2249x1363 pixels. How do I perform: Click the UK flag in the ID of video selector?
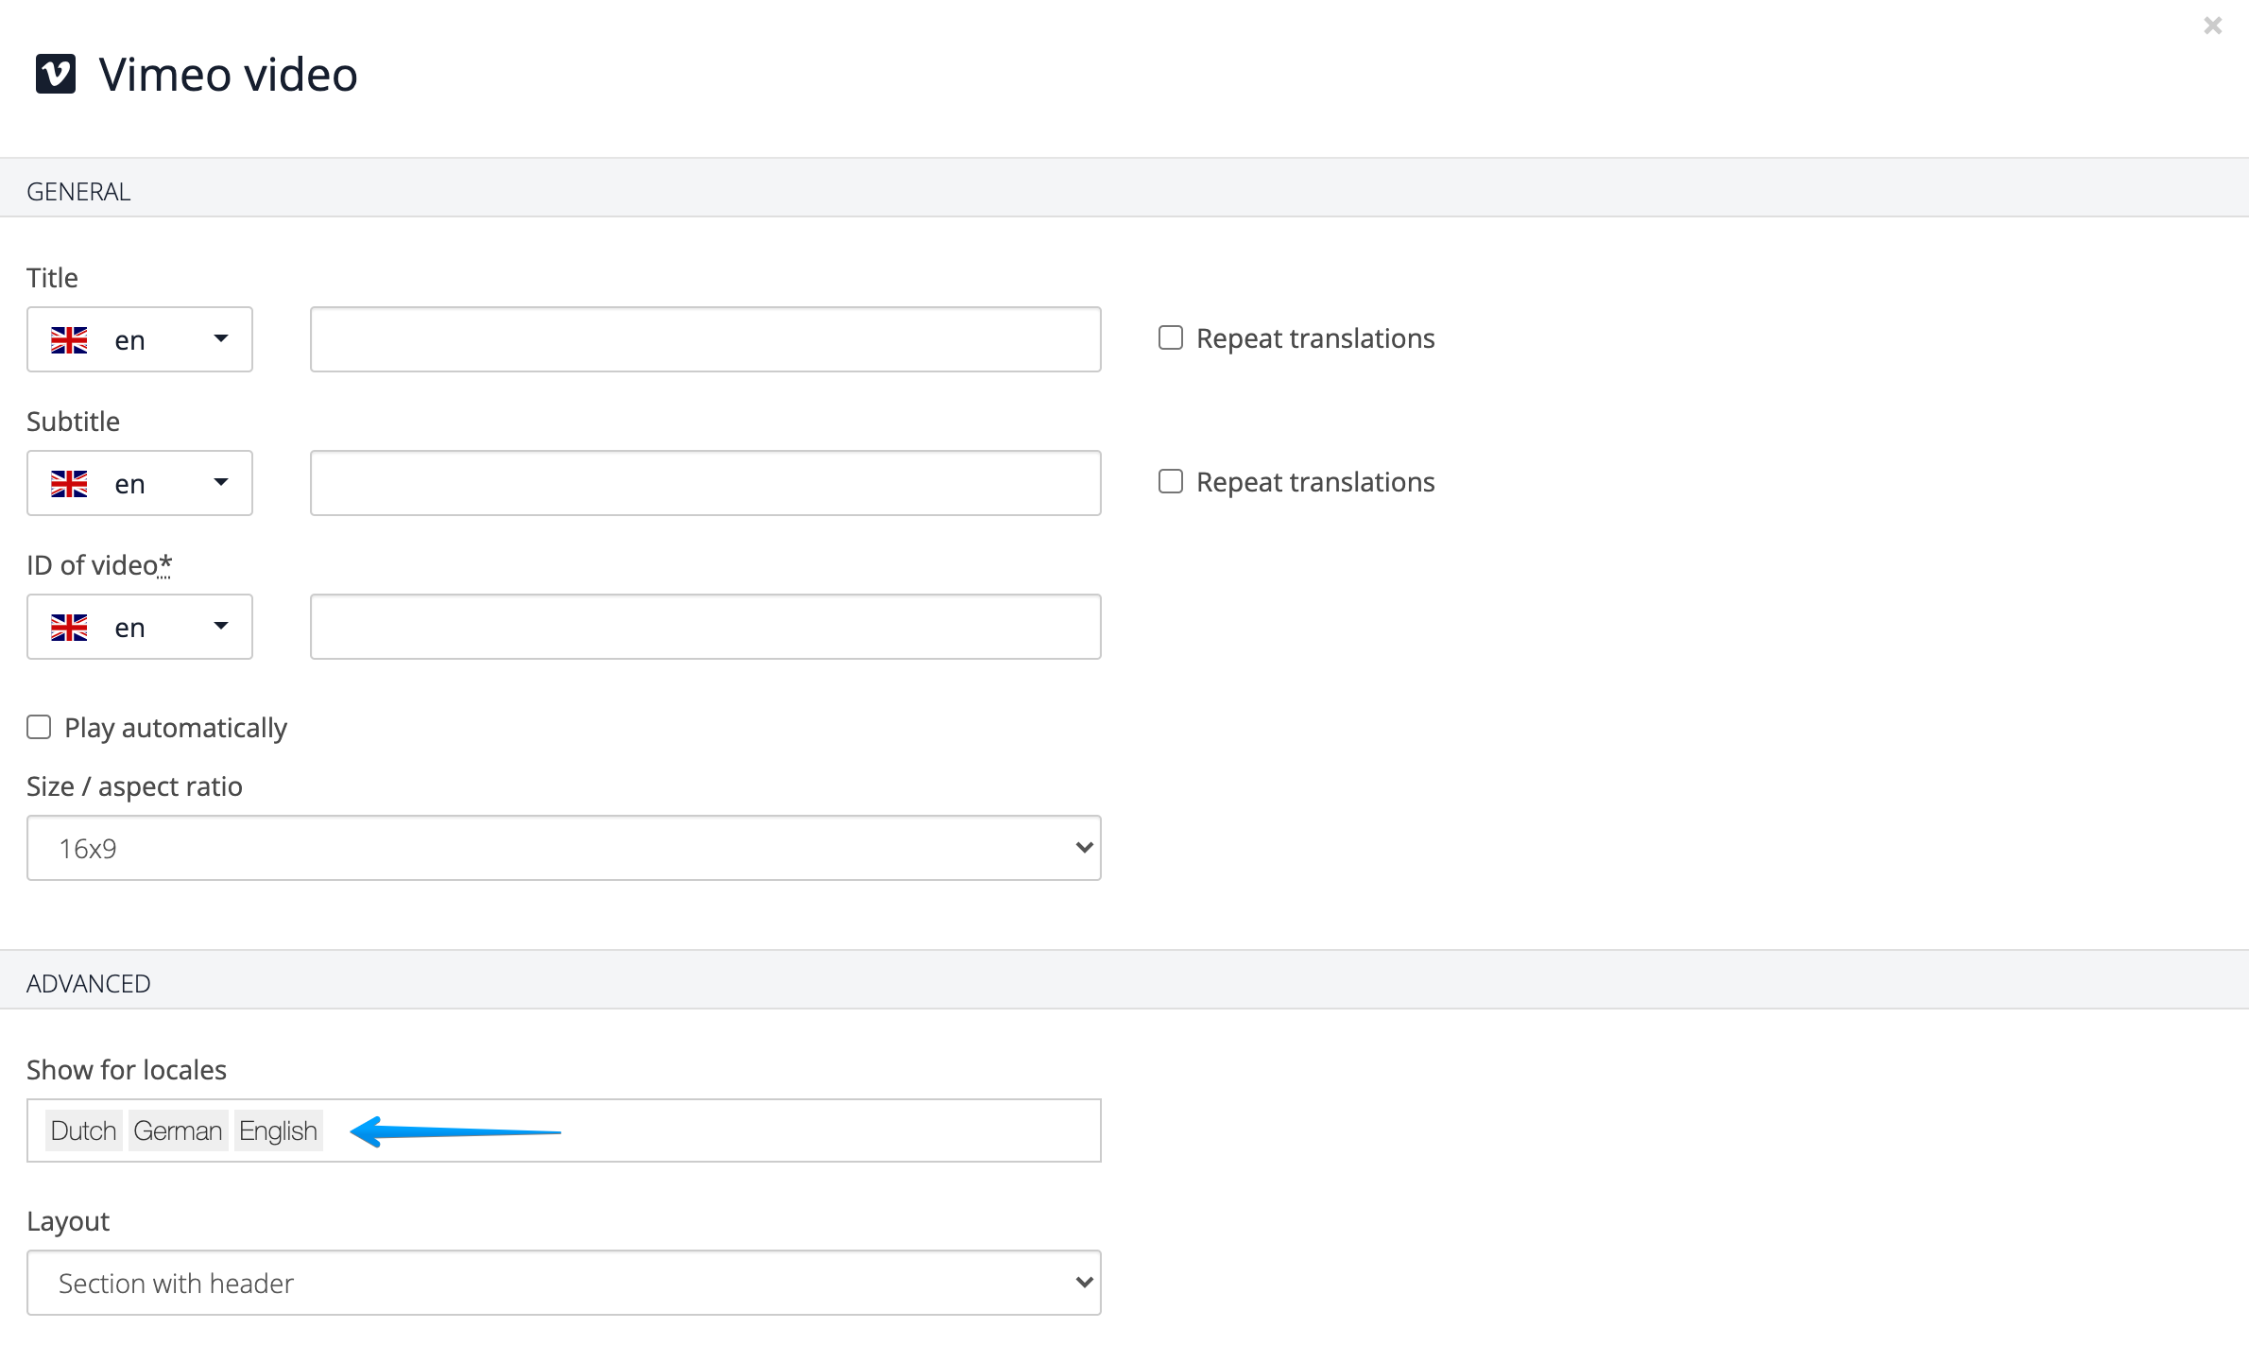69,628
